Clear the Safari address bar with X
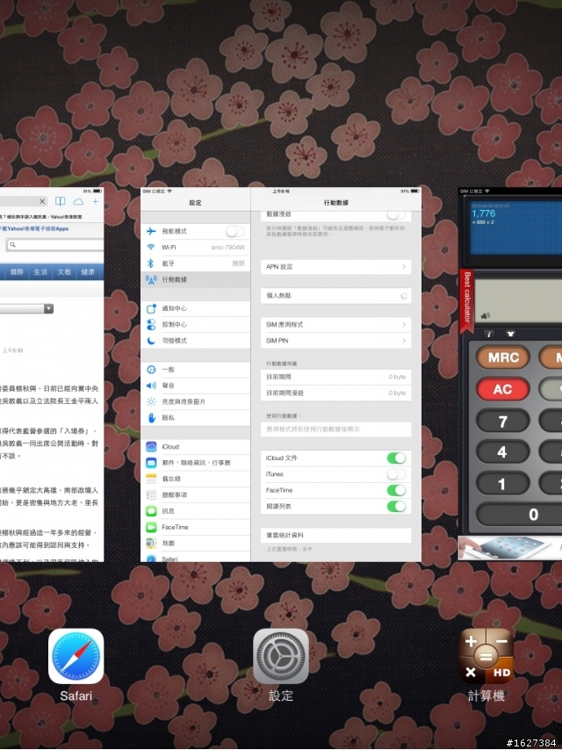Screen dimensions: 562x750 (x=42, y=201)
